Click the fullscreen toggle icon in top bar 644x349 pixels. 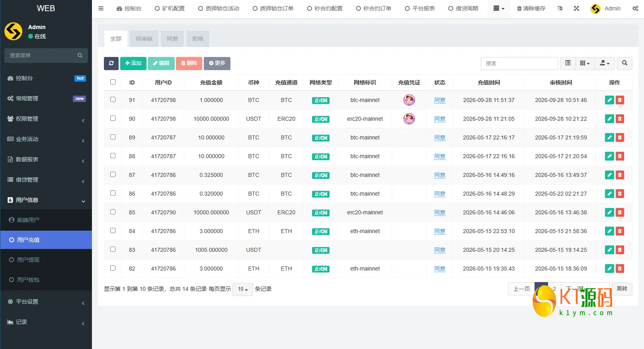[x=576, y=8]
